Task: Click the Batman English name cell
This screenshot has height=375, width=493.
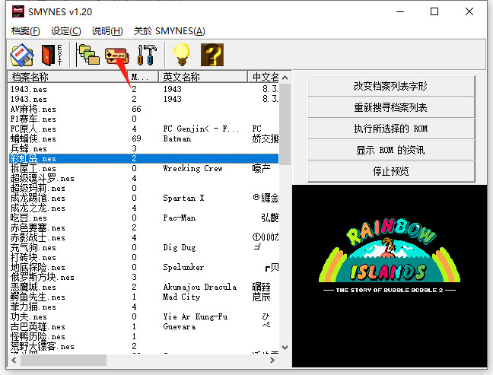Action: [x=177, y=138]
